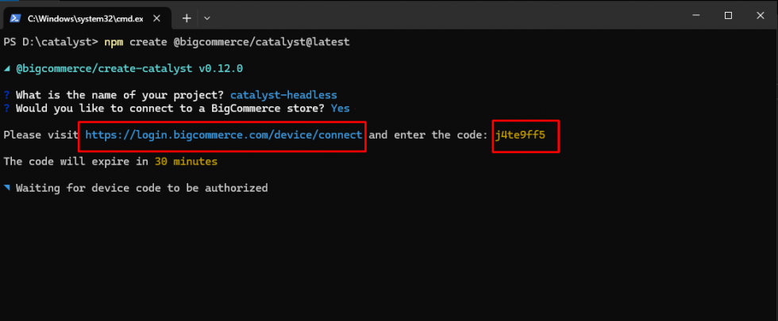Click the "PS D:\catalyst>" prompt
The height and width of the screenshot is (321, 778).
tap(51, 41)
